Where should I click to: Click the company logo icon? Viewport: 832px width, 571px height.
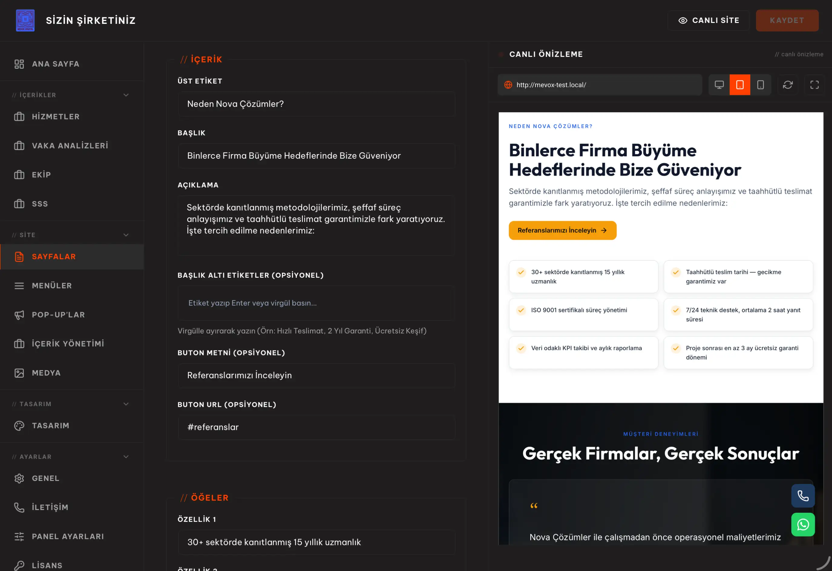pyautogui.click(x=25, y=21)
